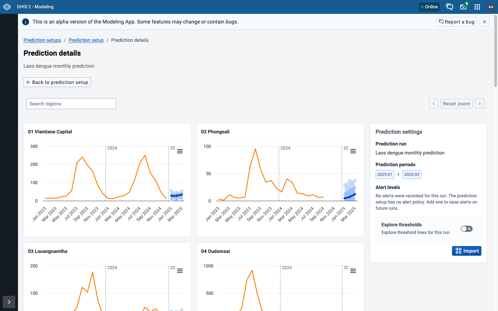Open the Prediction setups breadcrumb link
The height and width of the screenshot is (311, 498).
pos(42,40)
